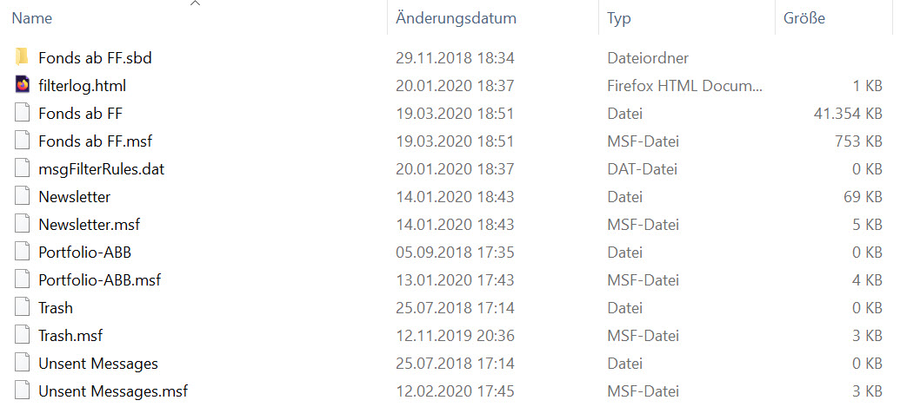Sort by the Größe column header

coord(804,18)
